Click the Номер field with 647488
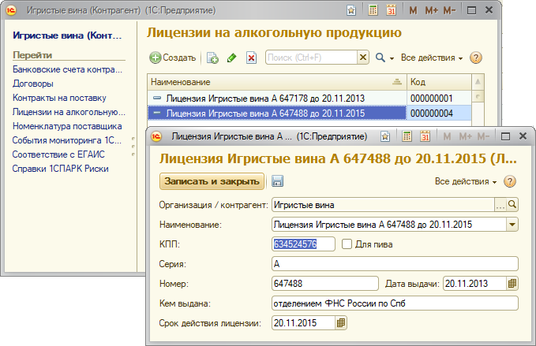 click(325, 284)
